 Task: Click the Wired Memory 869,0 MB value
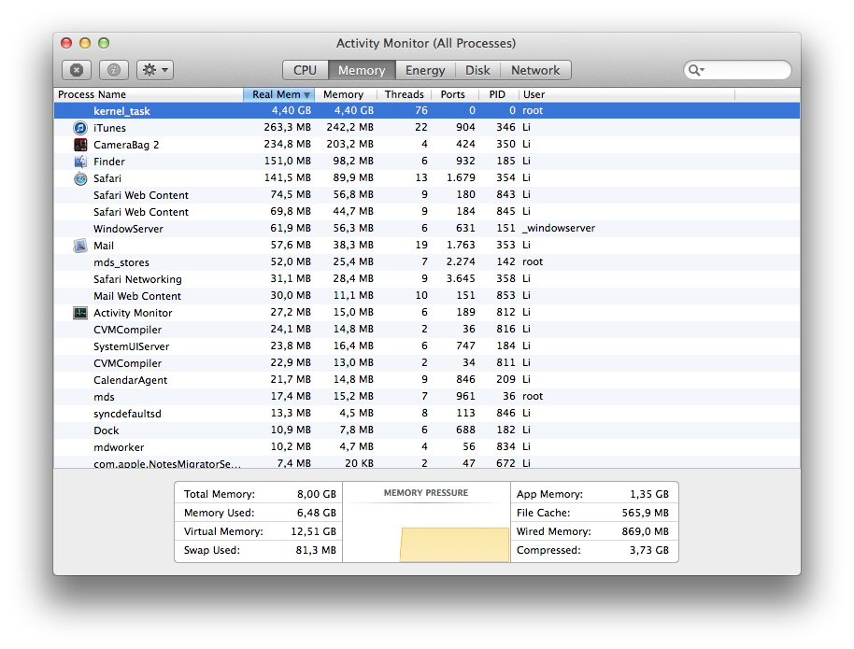tap(646, 531)
